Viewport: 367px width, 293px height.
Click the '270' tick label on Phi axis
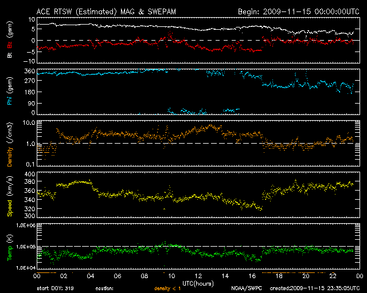[30, 81]
